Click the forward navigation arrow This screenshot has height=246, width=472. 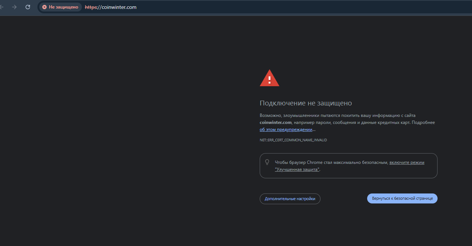[14, 7]
